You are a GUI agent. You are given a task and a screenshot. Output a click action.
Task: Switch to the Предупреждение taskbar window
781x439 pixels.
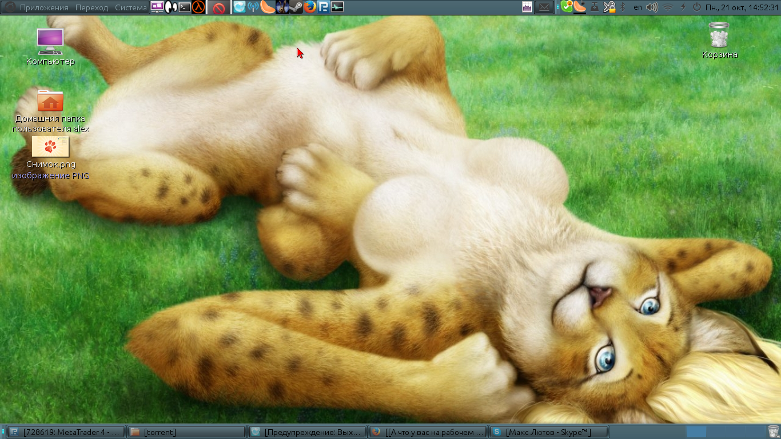[307, 432]
